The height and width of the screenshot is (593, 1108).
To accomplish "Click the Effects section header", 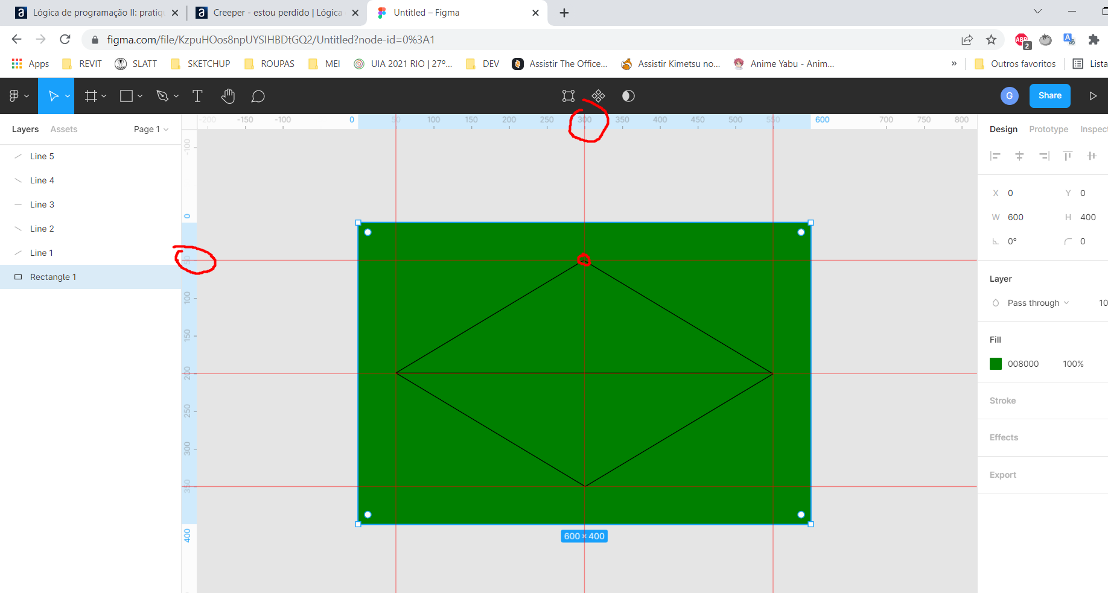I will pos(1004,437).
